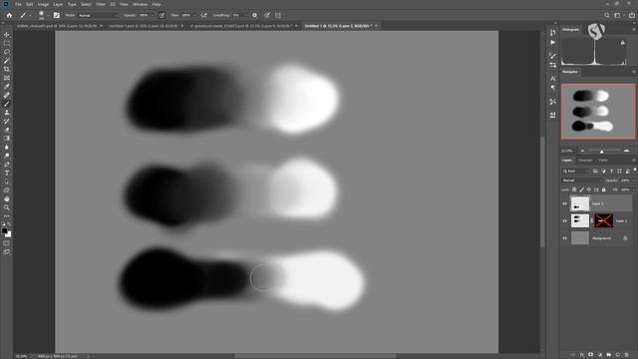Select the History Brush tool
Image resolution: width=638 pixels, height=359 pixels.
click(x=7, y=121)
